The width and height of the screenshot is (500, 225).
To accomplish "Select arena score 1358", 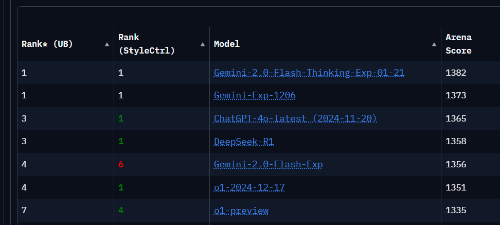I will (456, 142).
